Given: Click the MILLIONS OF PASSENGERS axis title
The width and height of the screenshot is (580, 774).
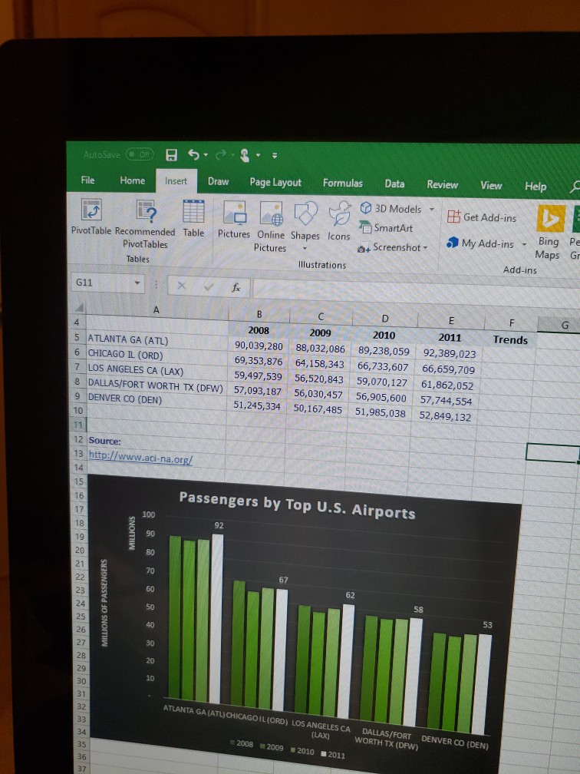Looking at the screenshot, I should pos(104,602).
